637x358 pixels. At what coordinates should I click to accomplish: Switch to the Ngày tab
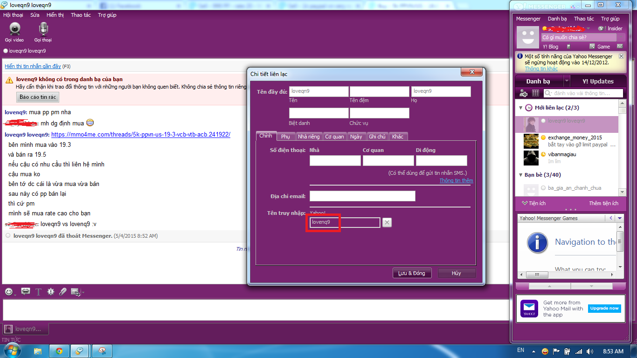click(356, 137)
